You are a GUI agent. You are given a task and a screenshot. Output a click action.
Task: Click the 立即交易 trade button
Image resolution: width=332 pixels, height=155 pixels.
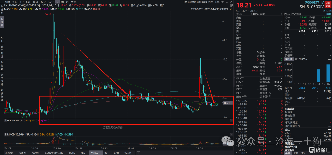coord(328,4)
